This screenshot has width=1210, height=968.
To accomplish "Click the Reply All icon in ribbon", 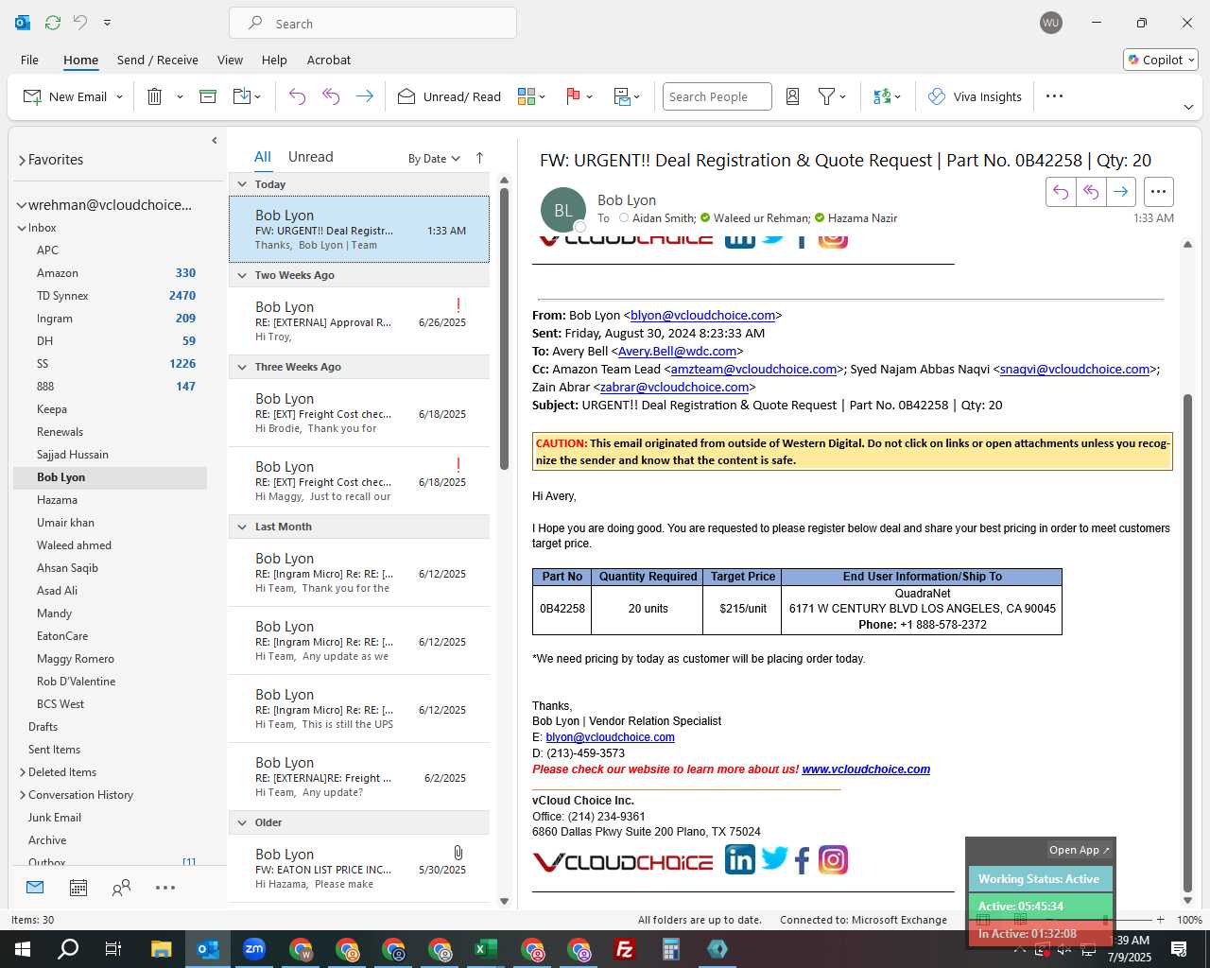I will (x=331, y=96).
